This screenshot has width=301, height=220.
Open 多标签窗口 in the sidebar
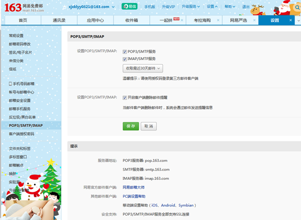click(18, 157)
